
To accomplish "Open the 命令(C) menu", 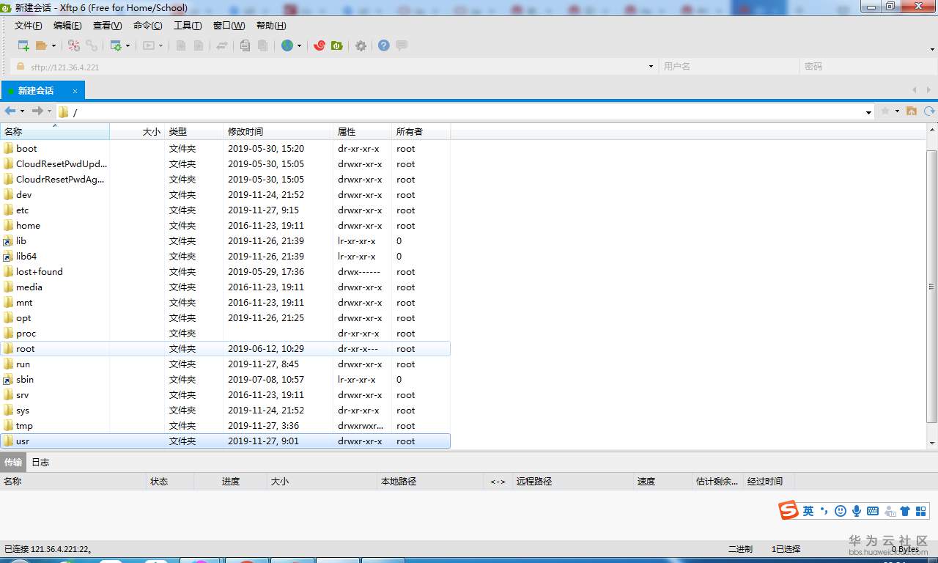I will 148,26.
